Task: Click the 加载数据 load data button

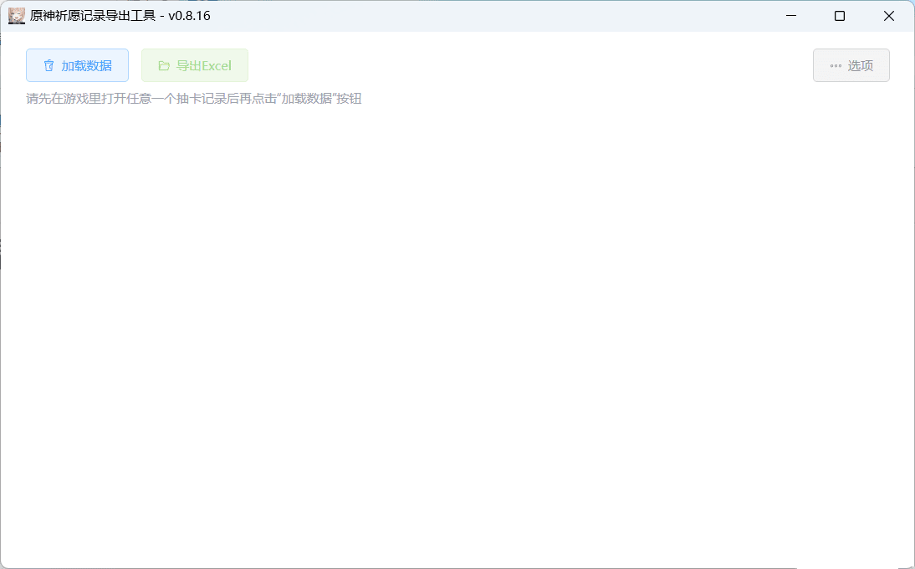Action: pyautogui.click(x=77, y=65)
